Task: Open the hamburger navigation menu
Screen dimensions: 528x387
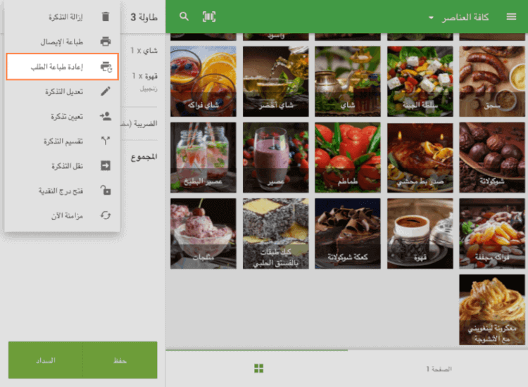Action: [511, 16]
